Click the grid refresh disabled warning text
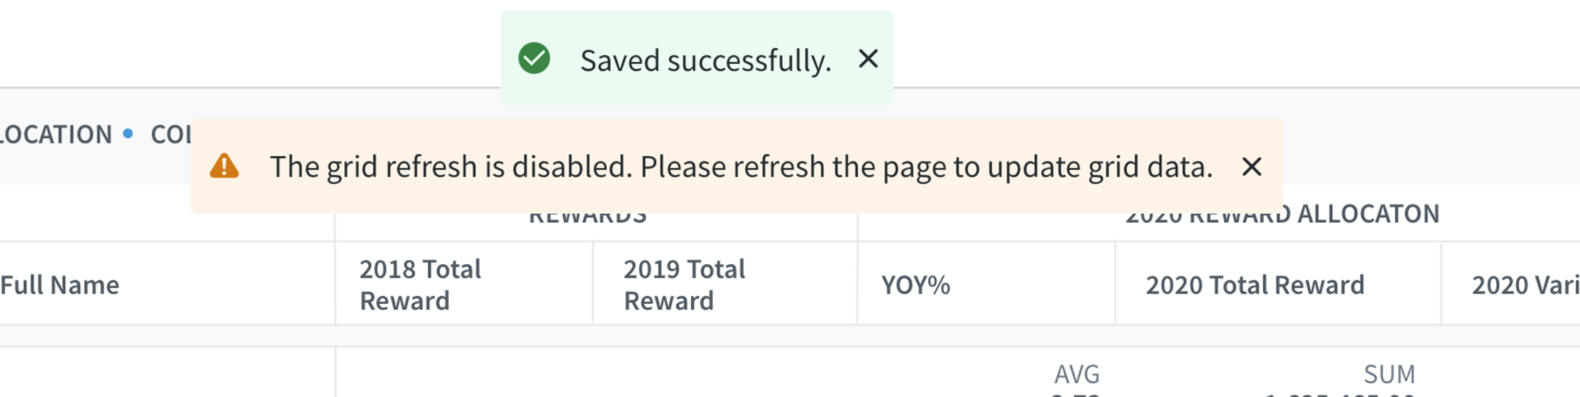Screen dimensions: 1580x397 (741, 167)
